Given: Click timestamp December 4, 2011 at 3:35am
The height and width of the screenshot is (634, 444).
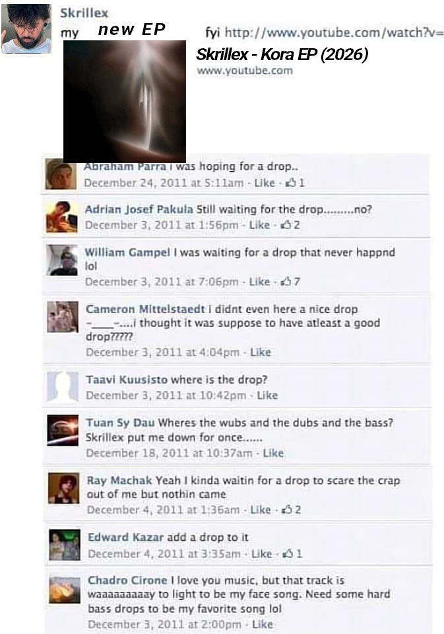Looking at the screenshot, I should pyautogui.click(x=164, y=553).
